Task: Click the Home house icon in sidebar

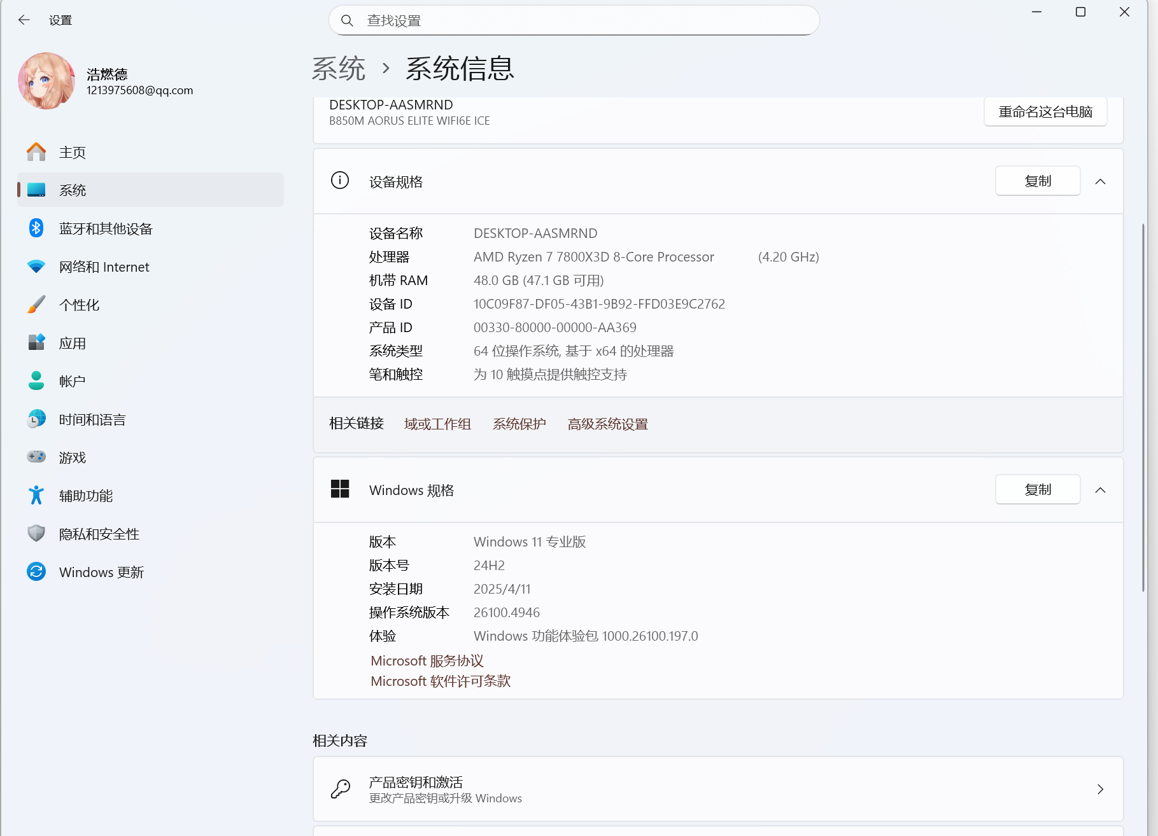Action: (x=36, y=152)
